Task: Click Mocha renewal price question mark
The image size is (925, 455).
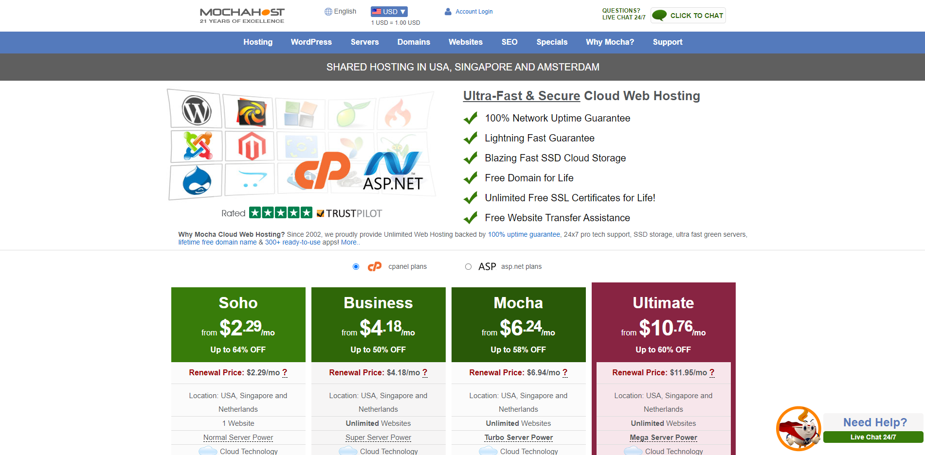Action: (x=565, y=372)
